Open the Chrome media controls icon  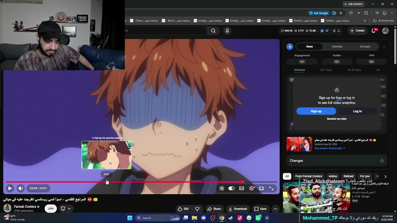coord(377,13)
